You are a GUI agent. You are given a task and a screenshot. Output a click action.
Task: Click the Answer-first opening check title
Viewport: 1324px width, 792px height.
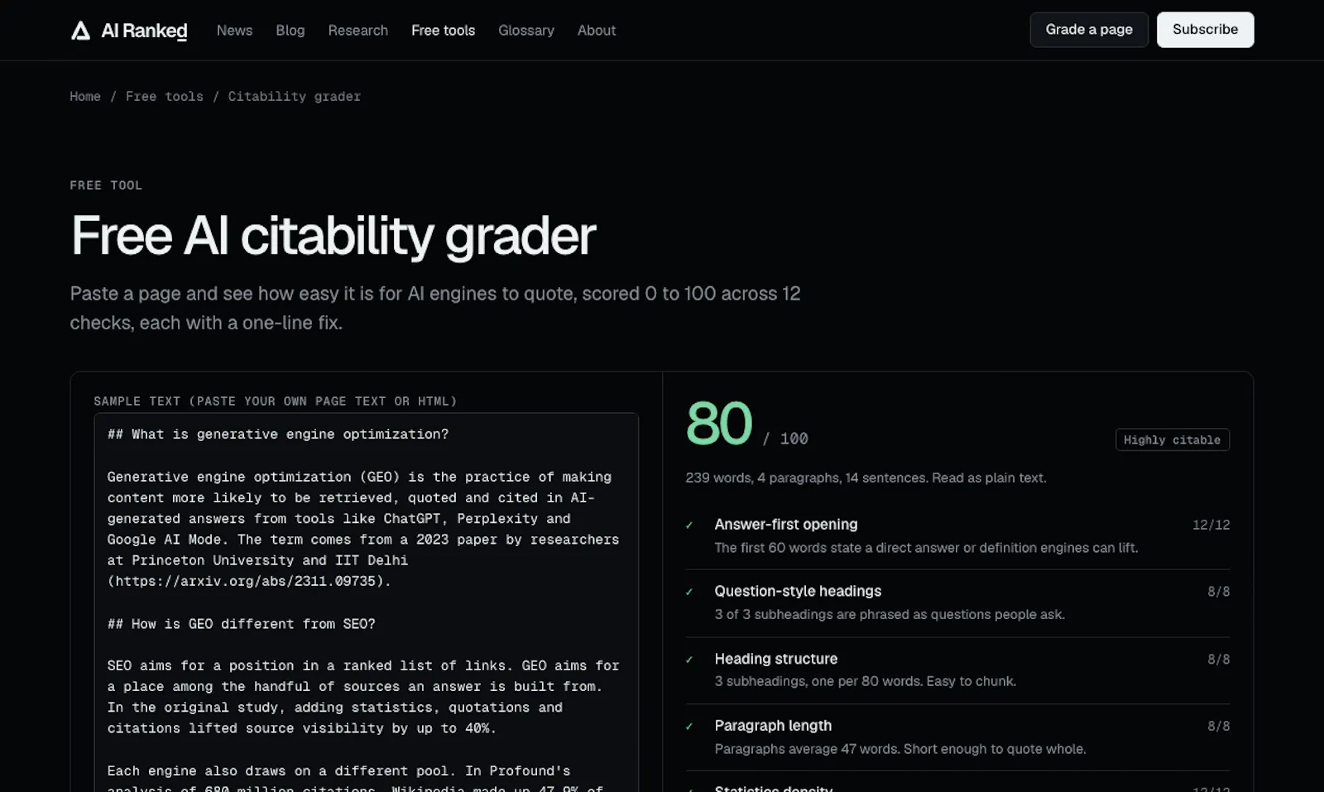coord(785,525)
